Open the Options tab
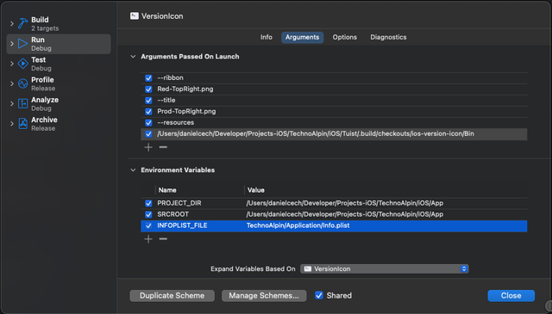 click(345, 37)
